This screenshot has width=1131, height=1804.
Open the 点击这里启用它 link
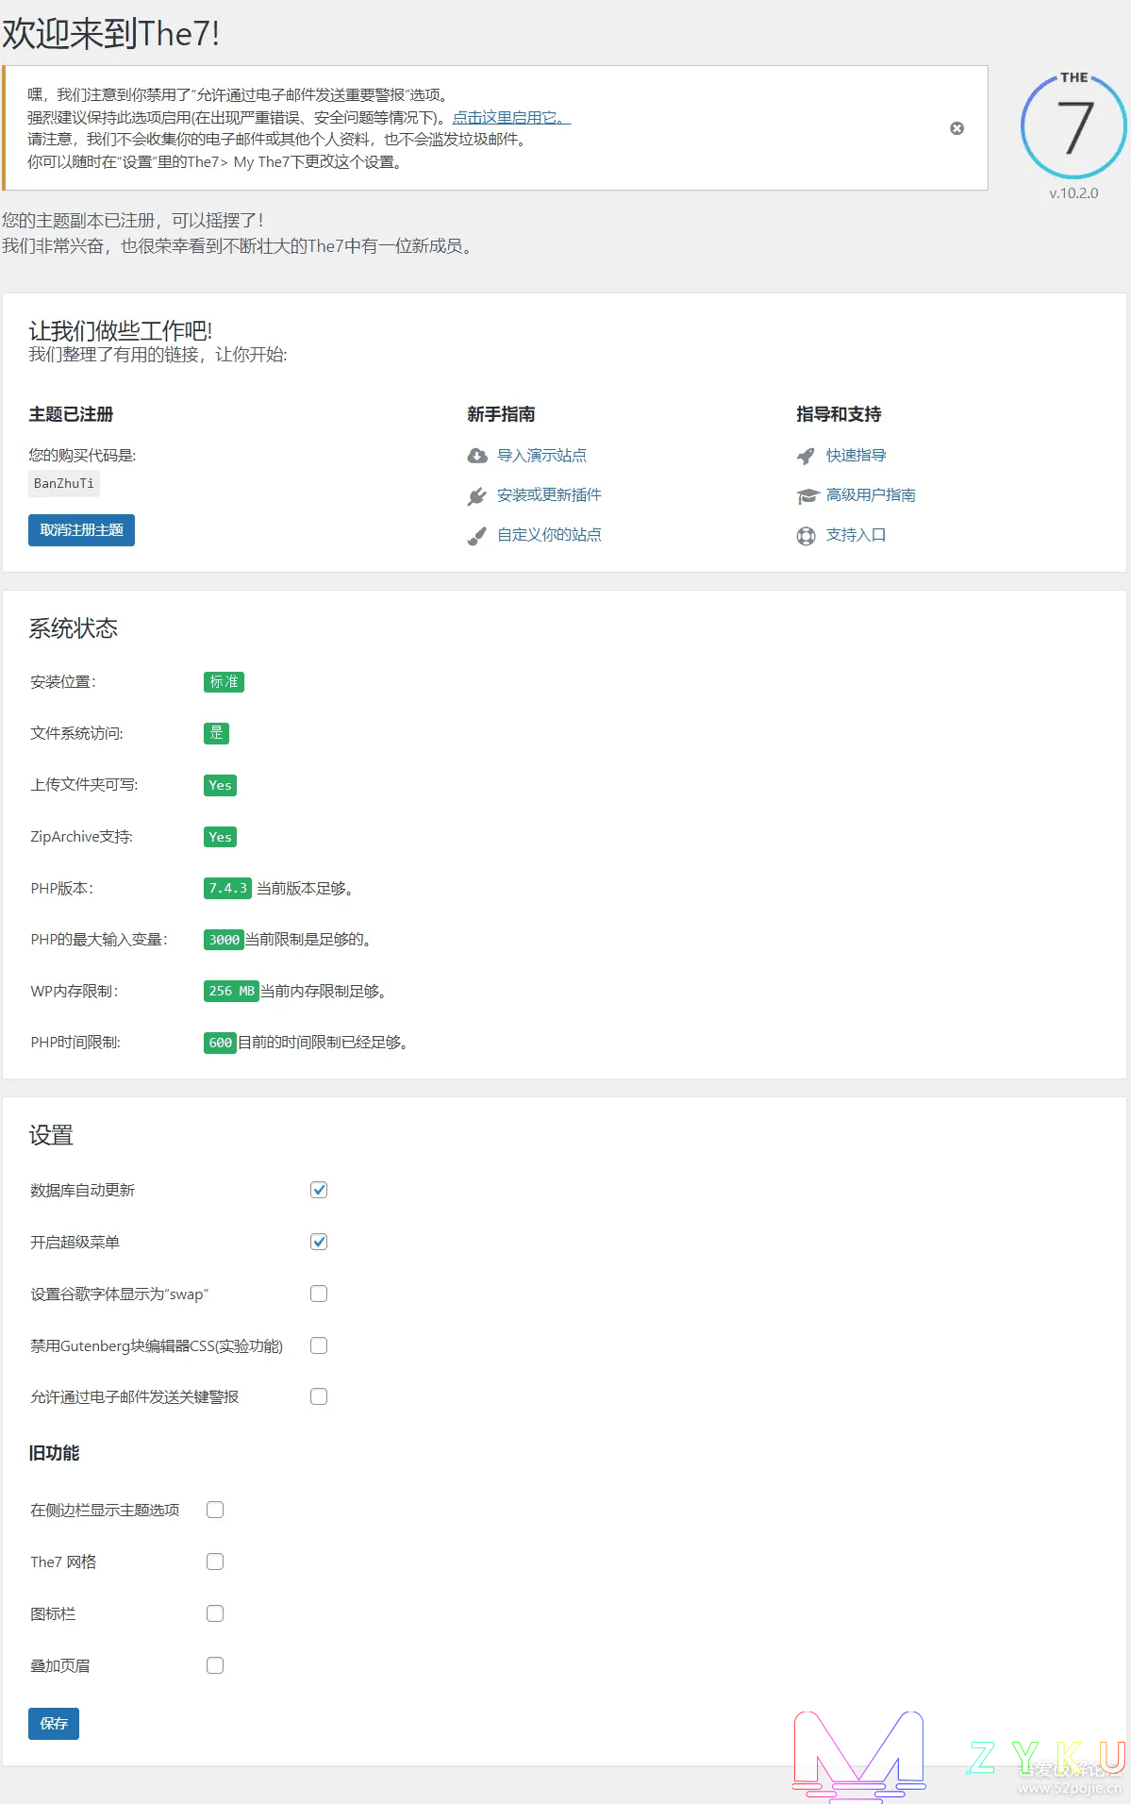point(510,118)
